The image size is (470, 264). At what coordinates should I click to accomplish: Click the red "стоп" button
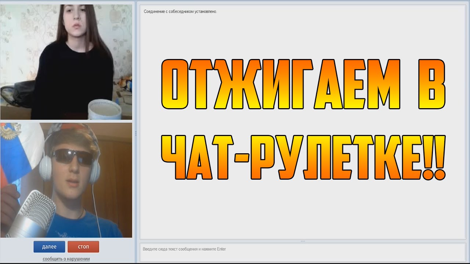pyautogui.click(x=83, y=247)
